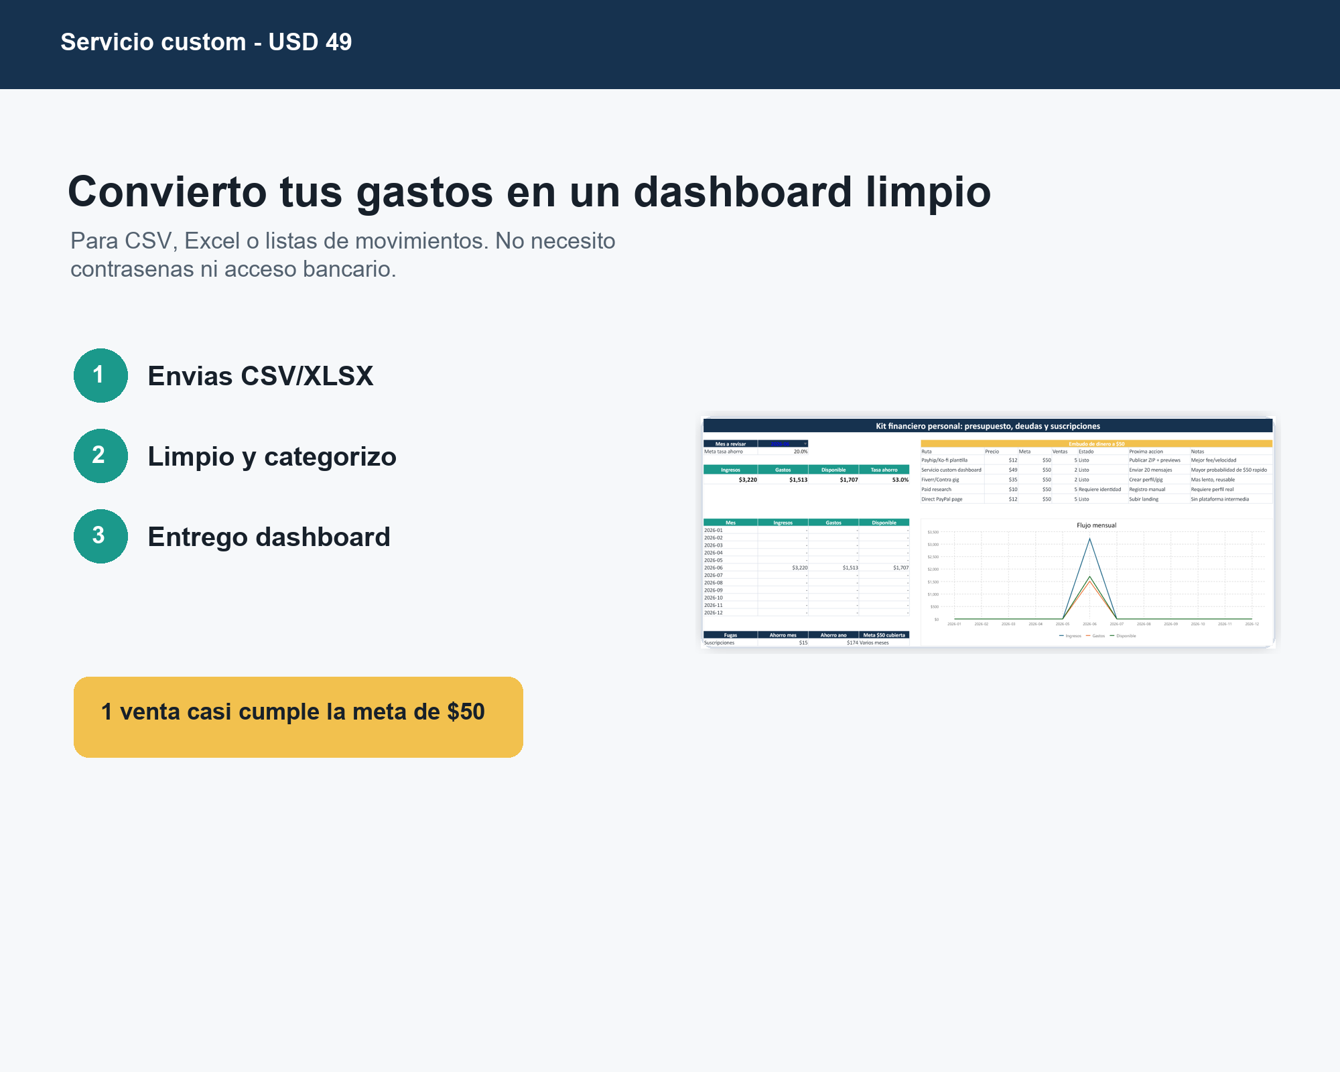Click the headline 'Convierto tus gastos en un dashboard limpio'

[x=529, y=192]
